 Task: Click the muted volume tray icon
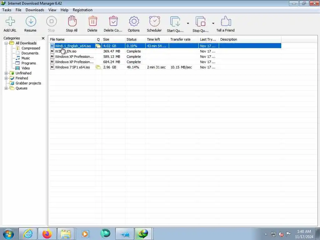click(281, 234)
